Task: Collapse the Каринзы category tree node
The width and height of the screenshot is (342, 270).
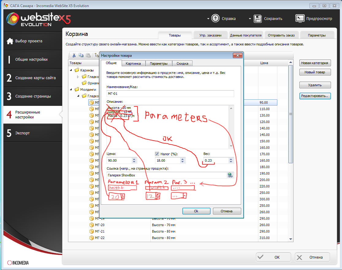Action: tap(71, 70)
